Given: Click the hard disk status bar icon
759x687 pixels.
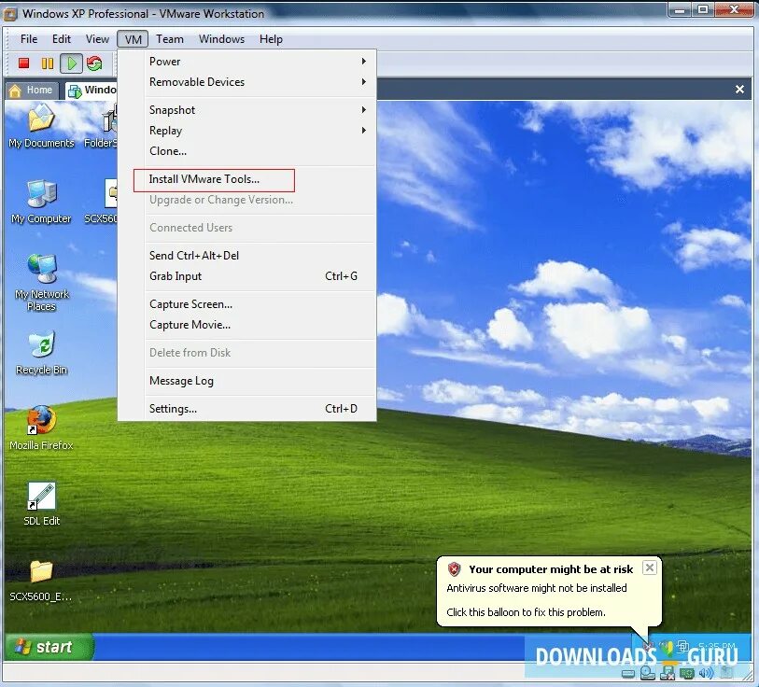Looking at the screenshot, I should [627, 673].
